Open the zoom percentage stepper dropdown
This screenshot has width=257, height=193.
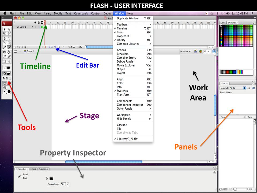[x=214, y=51]
